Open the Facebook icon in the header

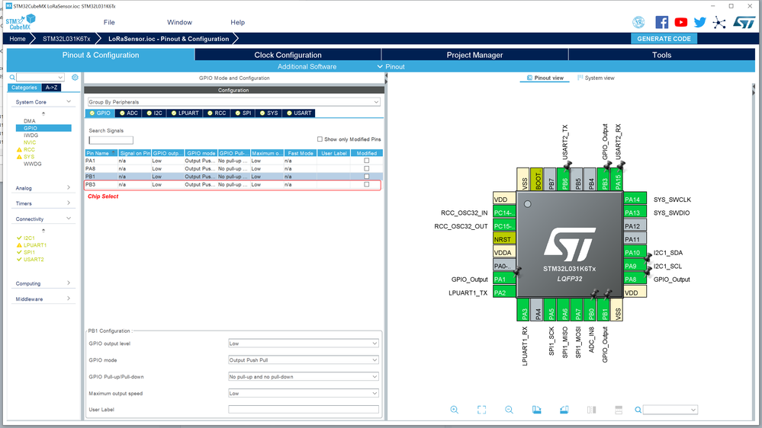[661, 22]
